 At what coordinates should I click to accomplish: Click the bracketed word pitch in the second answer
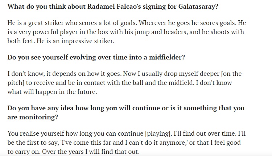[x=16, y=83]
